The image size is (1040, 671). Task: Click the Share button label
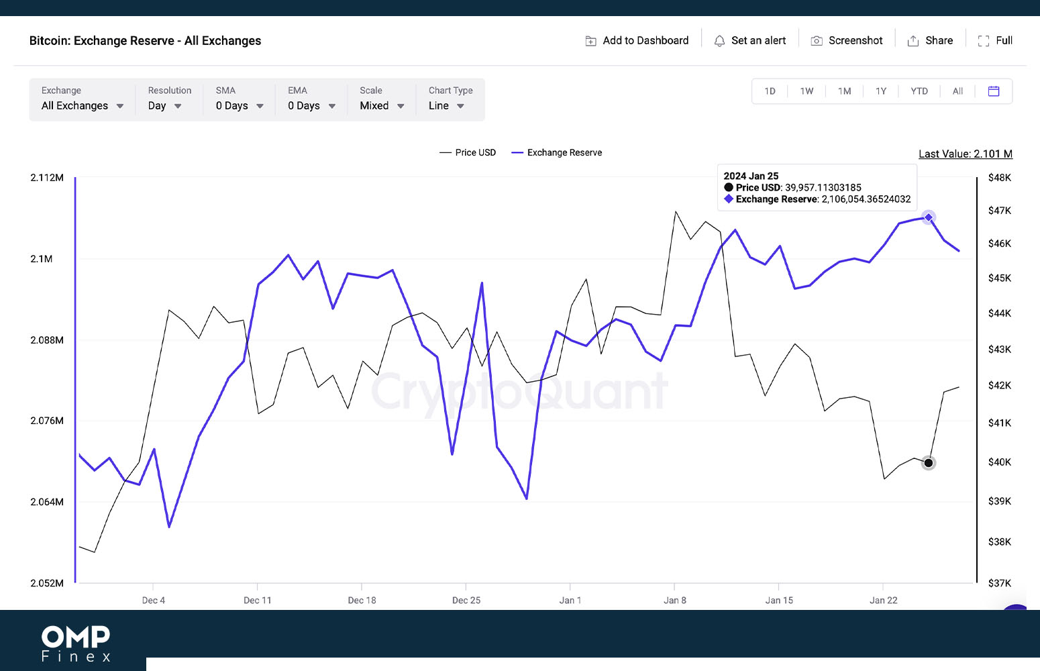(x=939, y=41)
